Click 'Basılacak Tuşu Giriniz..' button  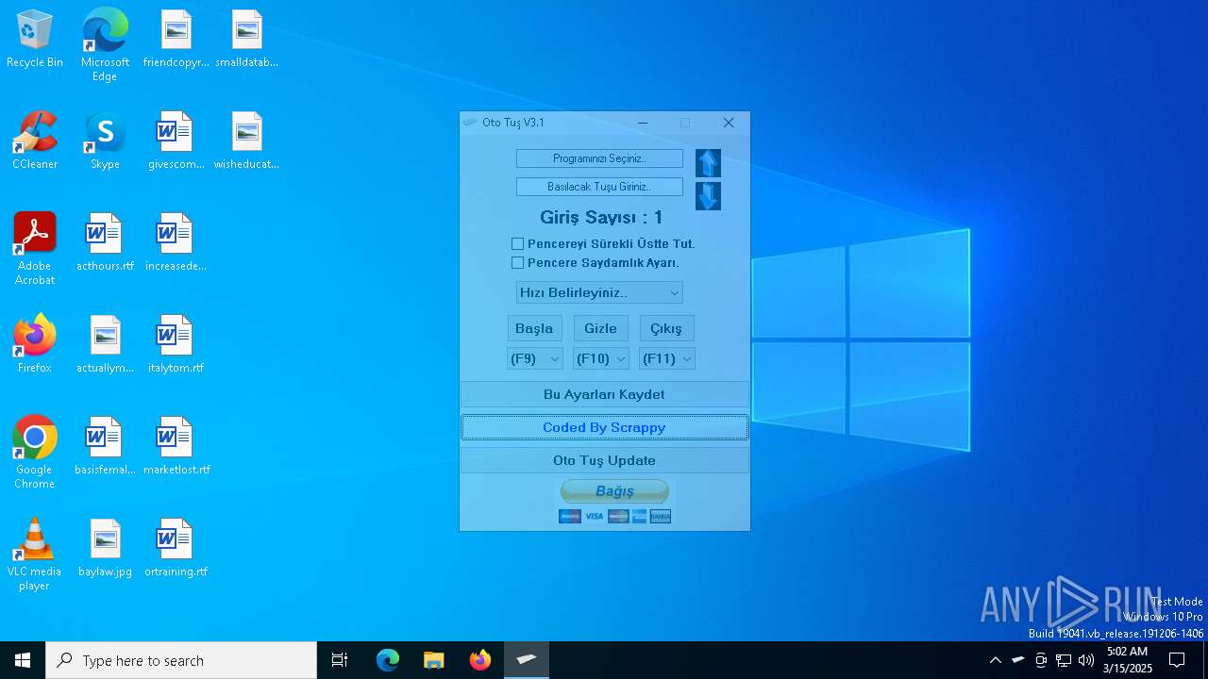click(599, 187)
